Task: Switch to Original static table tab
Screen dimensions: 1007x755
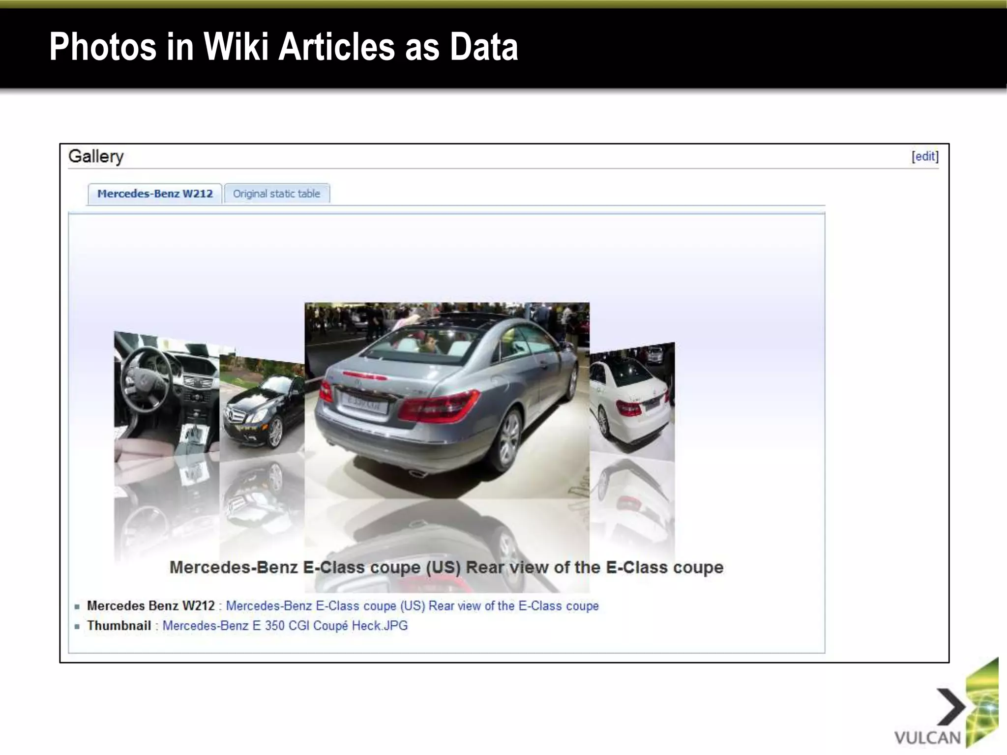Action: point(276,194)
